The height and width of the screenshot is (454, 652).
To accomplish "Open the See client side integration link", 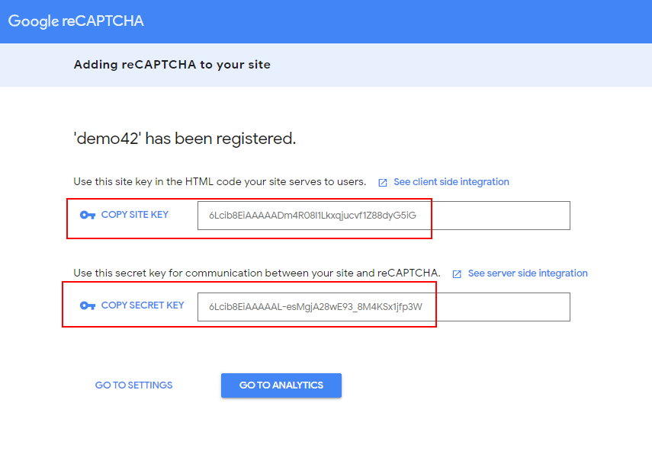I will coord(451,182).
